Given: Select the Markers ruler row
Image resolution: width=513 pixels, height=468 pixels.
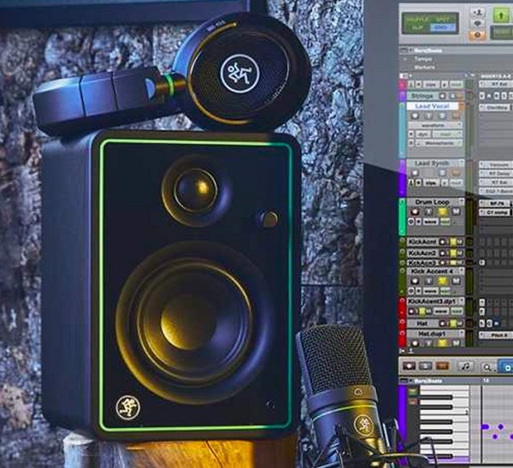Looking at the screenshot, I should coord(425,67).
